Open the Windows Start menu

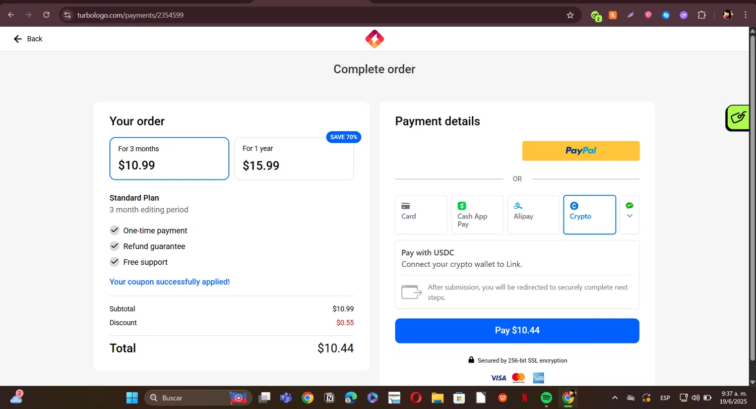(132, 398)
